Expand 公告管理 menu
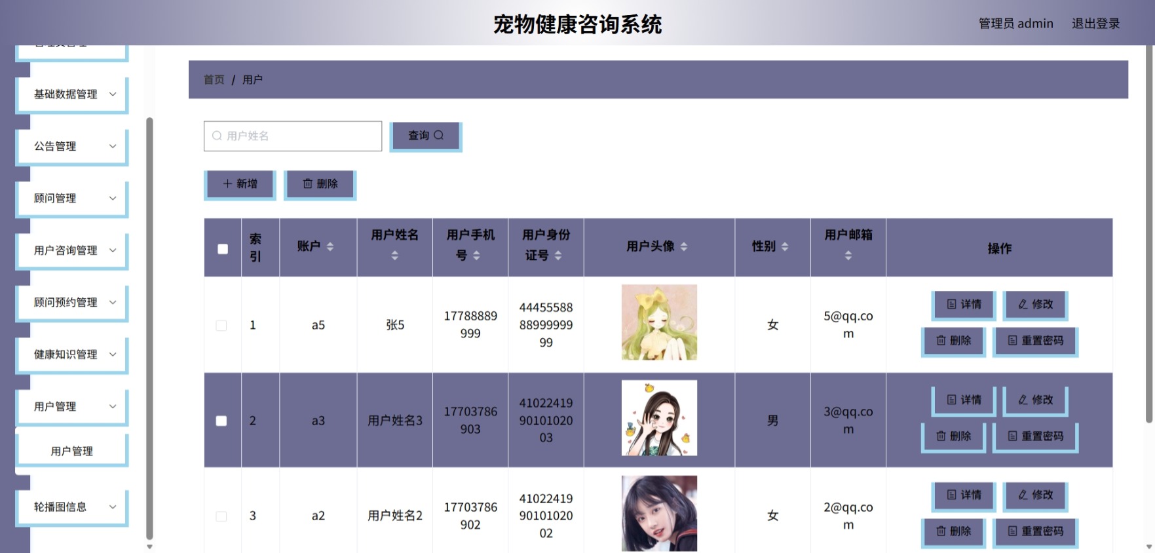The image size is (1155, 553). click(71, 146)
